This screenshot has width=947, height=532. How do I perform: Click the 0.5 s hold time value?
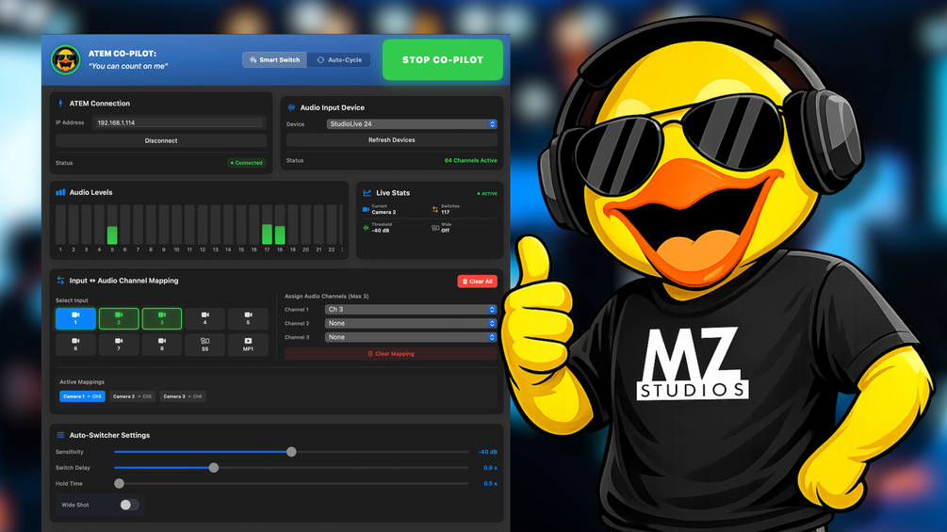(490, 484)
